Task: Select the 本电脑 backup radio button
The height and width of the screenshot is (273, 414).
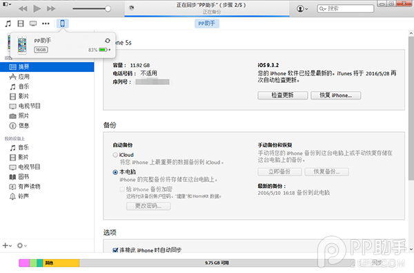Action: 115,172
